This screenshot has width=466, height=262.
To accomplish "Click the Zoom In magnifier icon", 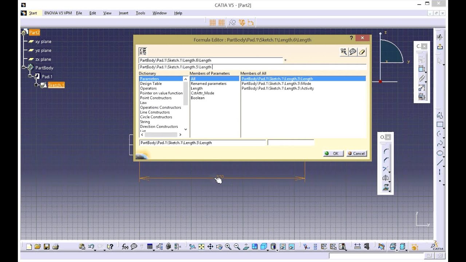I will coord(228,247).
